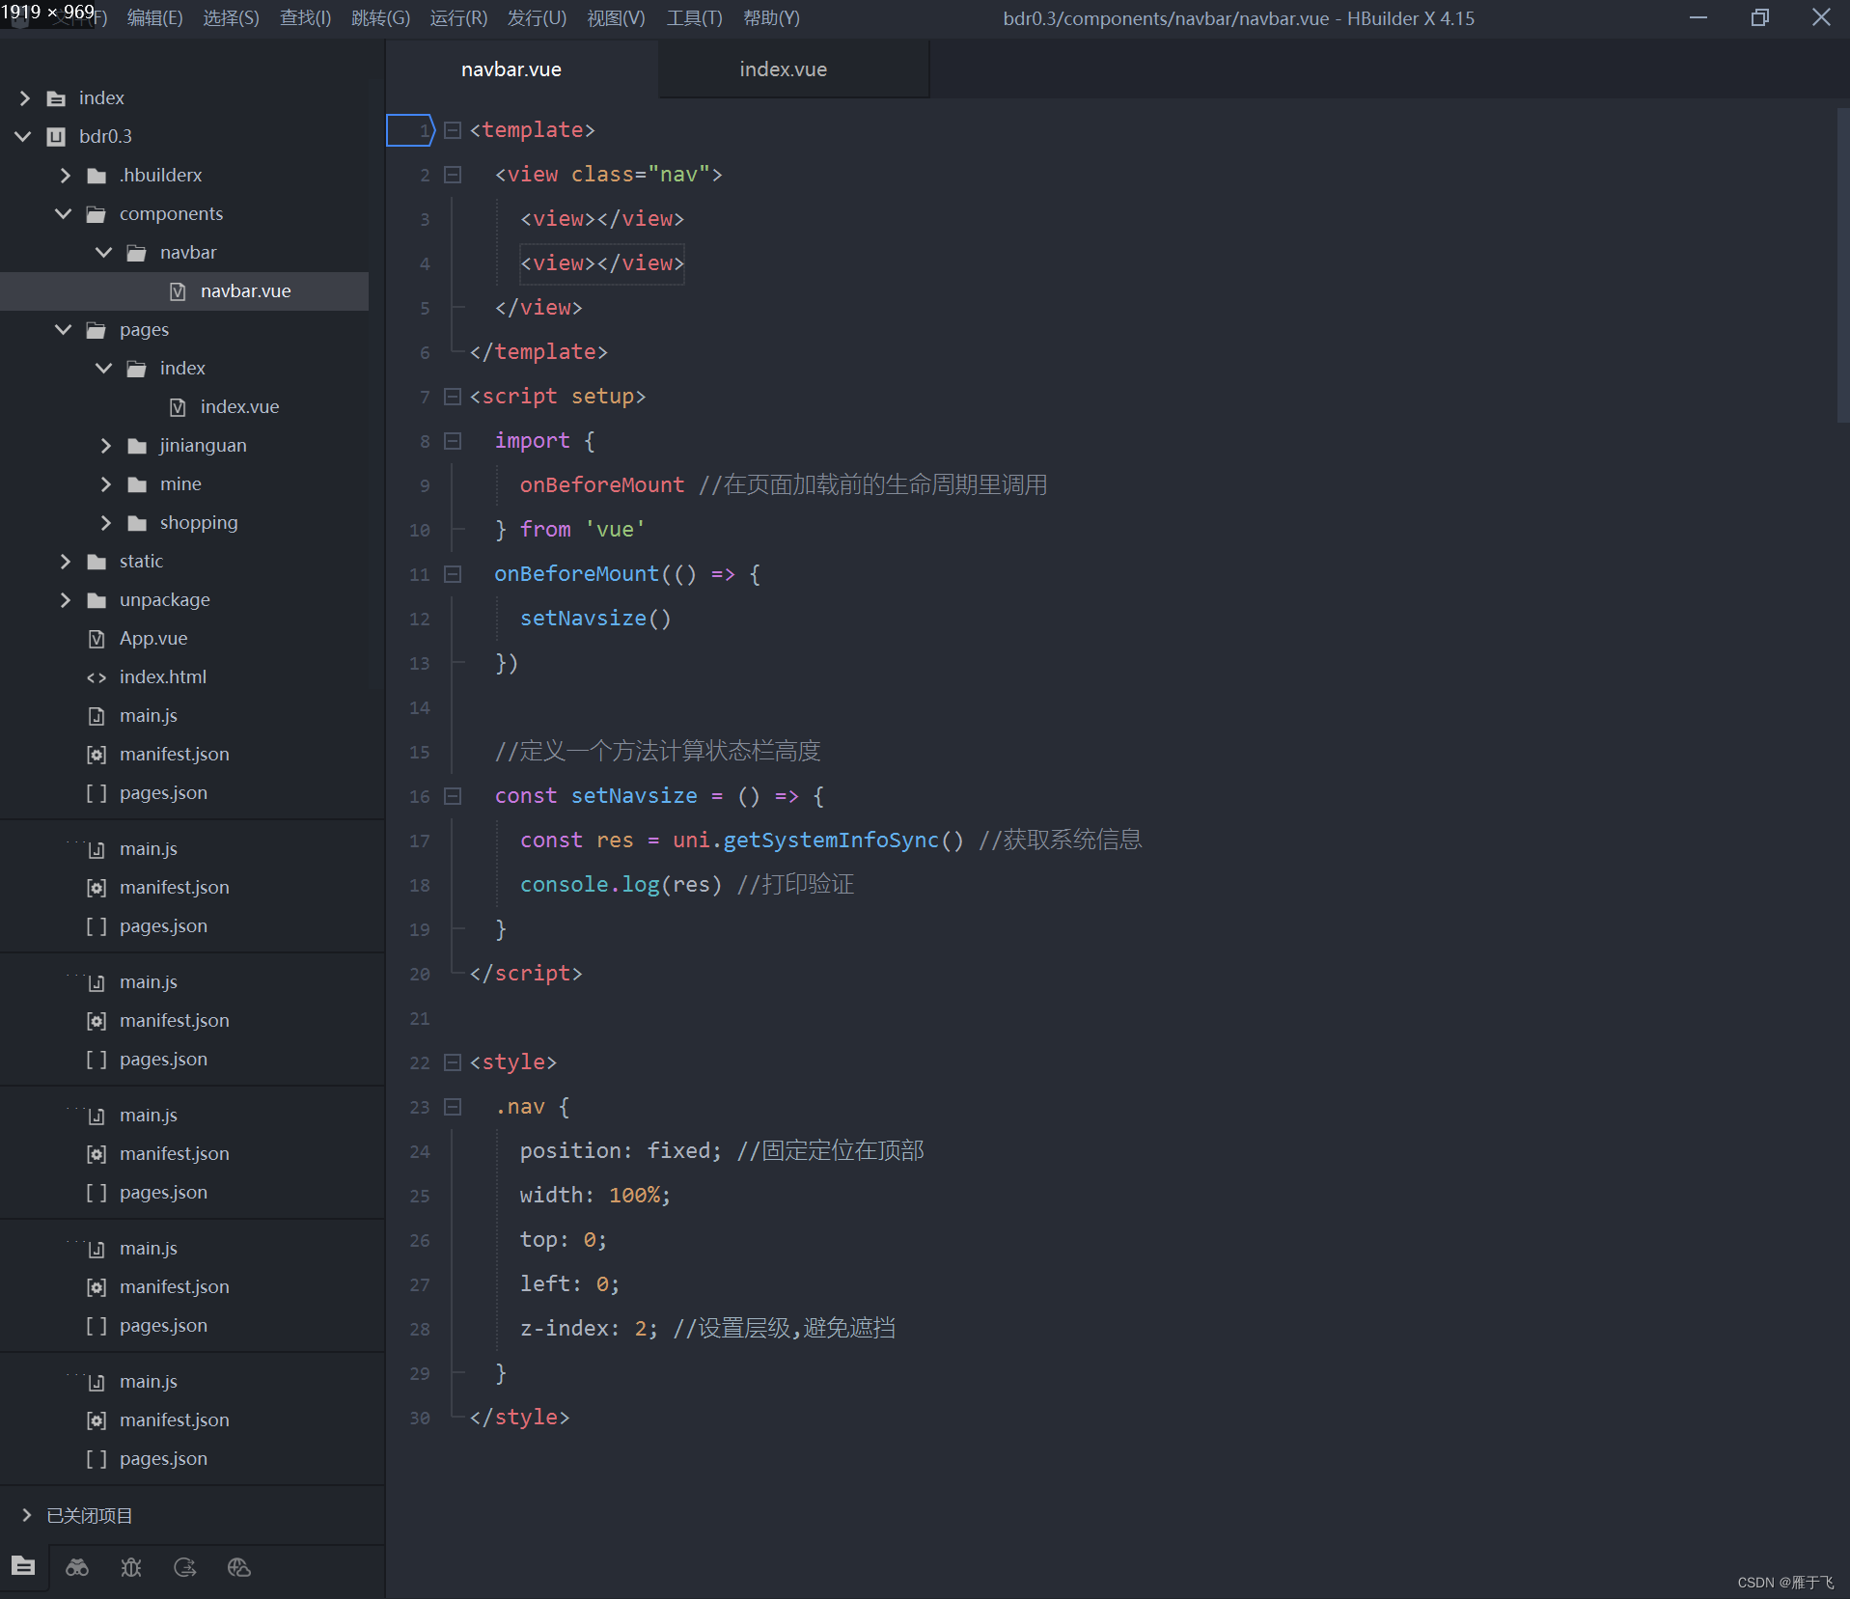This screenshot has width=1850, height=1599.
Task: Click the navbar.vue file icon in tree
Action: [178, 291]
